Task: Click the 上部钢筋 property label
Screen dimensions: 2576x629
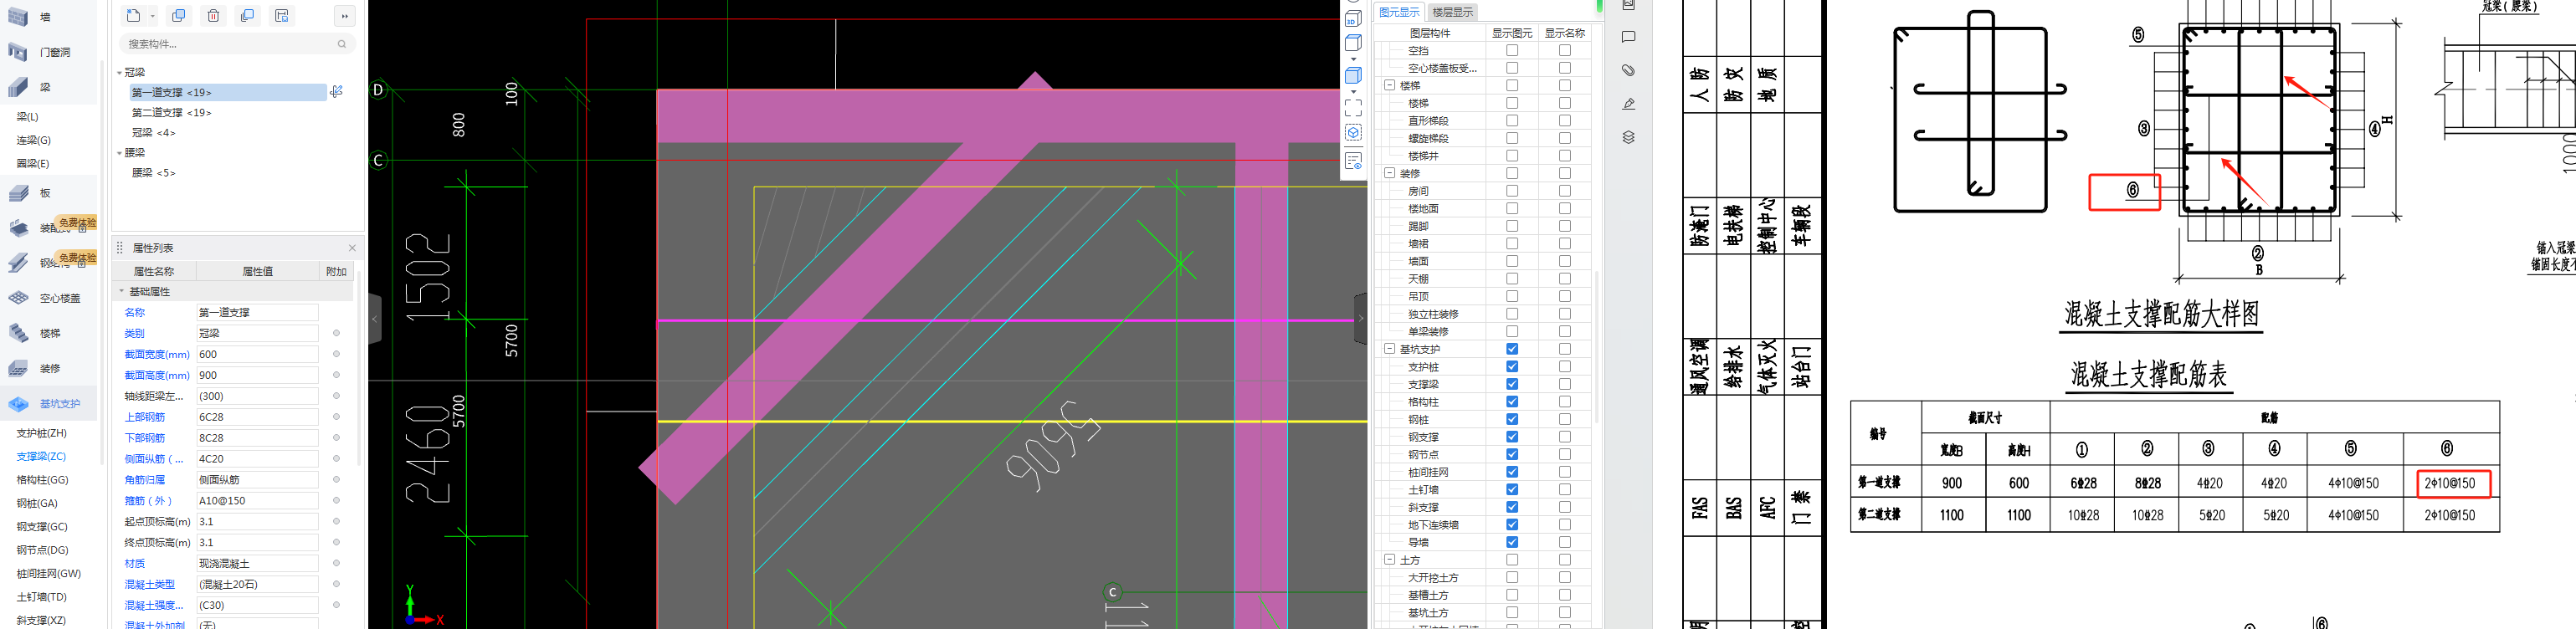Action: coord(144,417)
